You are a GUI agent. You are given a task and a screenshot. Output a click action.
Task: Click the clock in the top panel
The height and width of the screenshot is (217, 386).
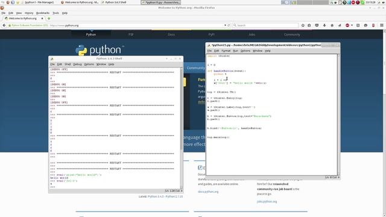[370, 2]
